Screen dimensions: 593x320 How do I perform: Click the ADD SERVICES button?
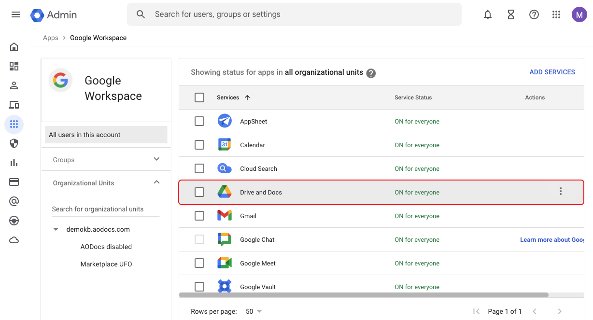point(552,72)
